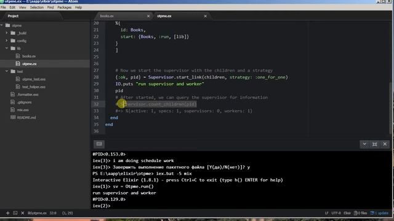Open .gitignore file

point(25,103)
